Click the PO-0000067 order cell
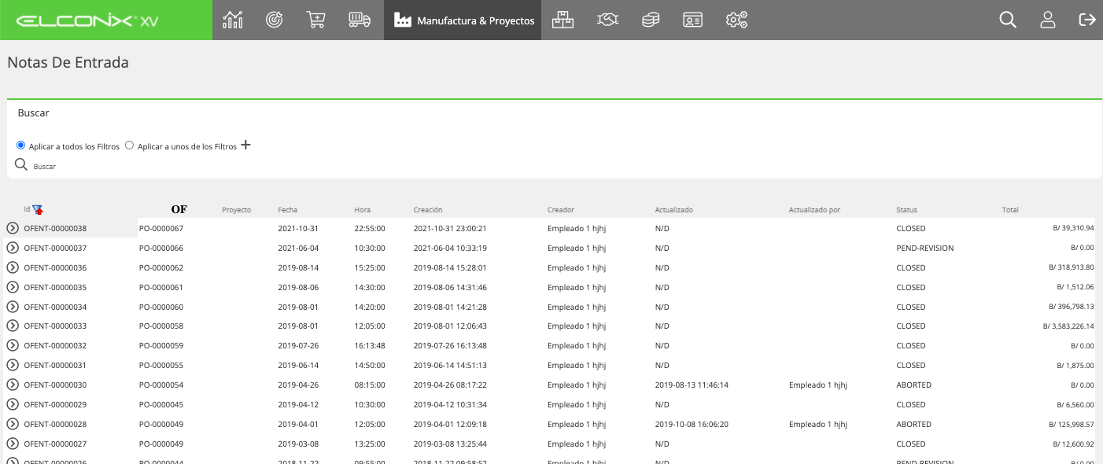Image resolution: width=1103 pixels, height=464 pixels. coord(161,228)
